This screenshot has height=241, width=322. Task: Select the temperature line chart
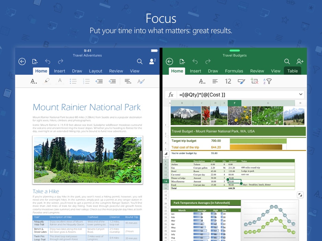coord(270,220)
